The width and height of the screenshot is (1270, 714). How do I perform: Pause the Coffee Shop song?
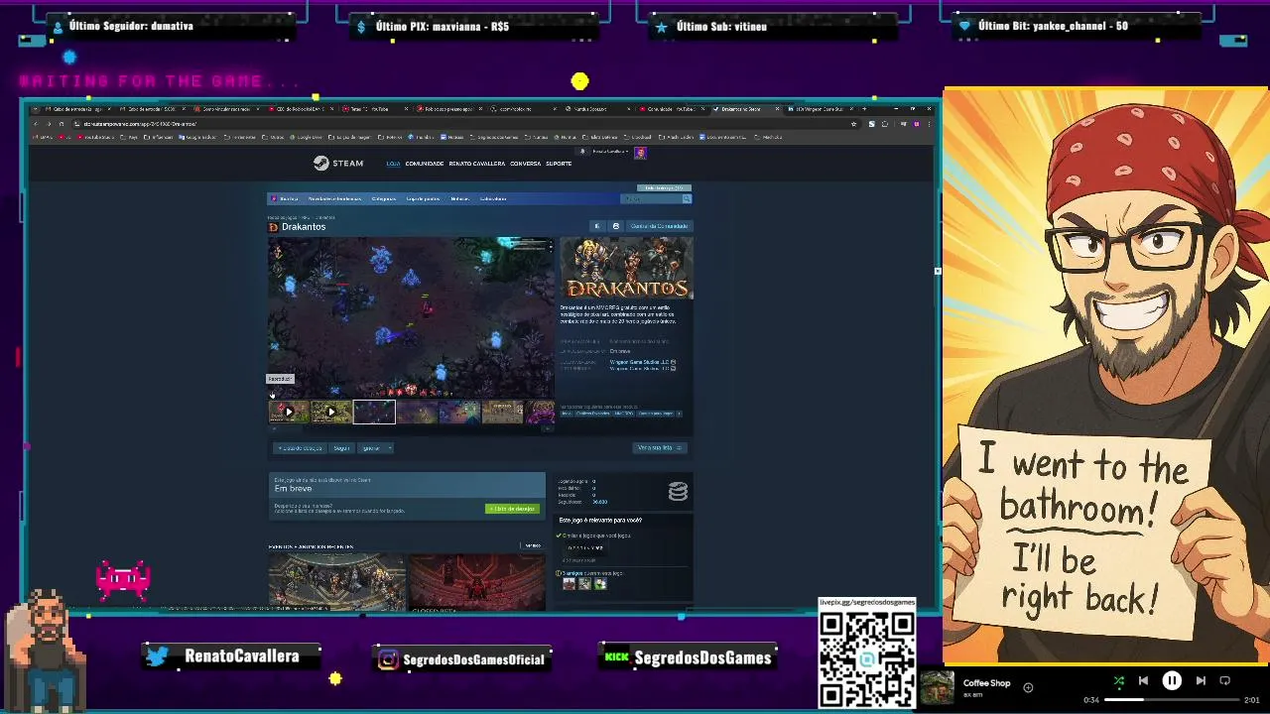tap(1172, 680)
